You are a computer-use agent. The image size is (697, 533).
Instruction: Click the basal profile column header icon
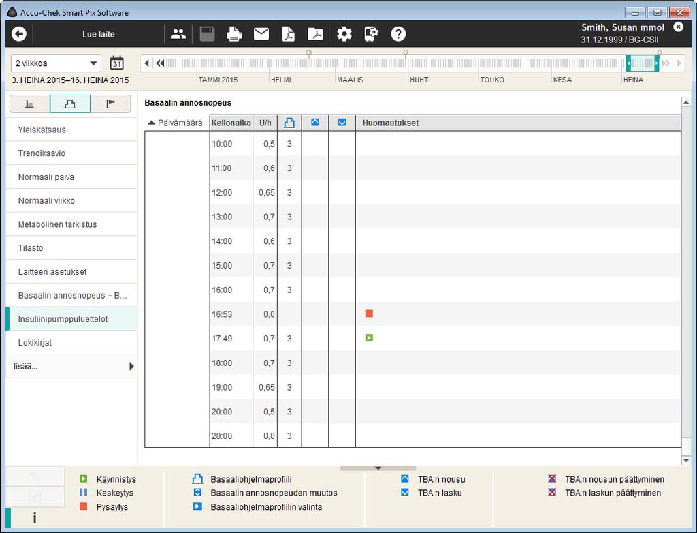tap(289, 123)
